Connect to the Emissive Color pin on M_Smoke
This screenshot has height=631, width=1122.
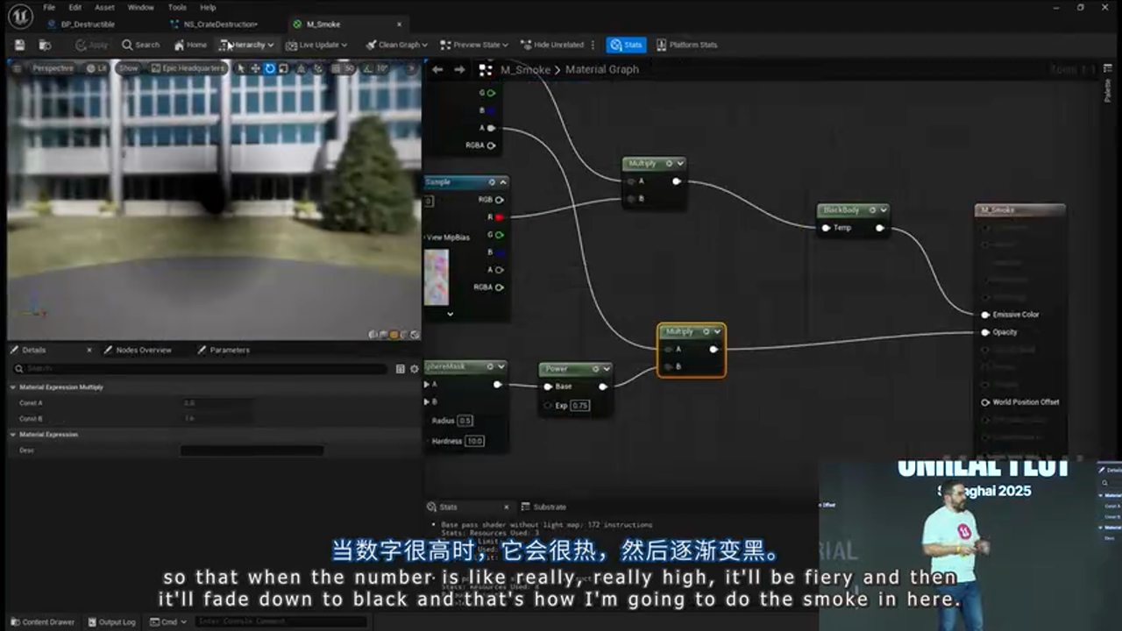pyautogui.click(x=985, y=314)
